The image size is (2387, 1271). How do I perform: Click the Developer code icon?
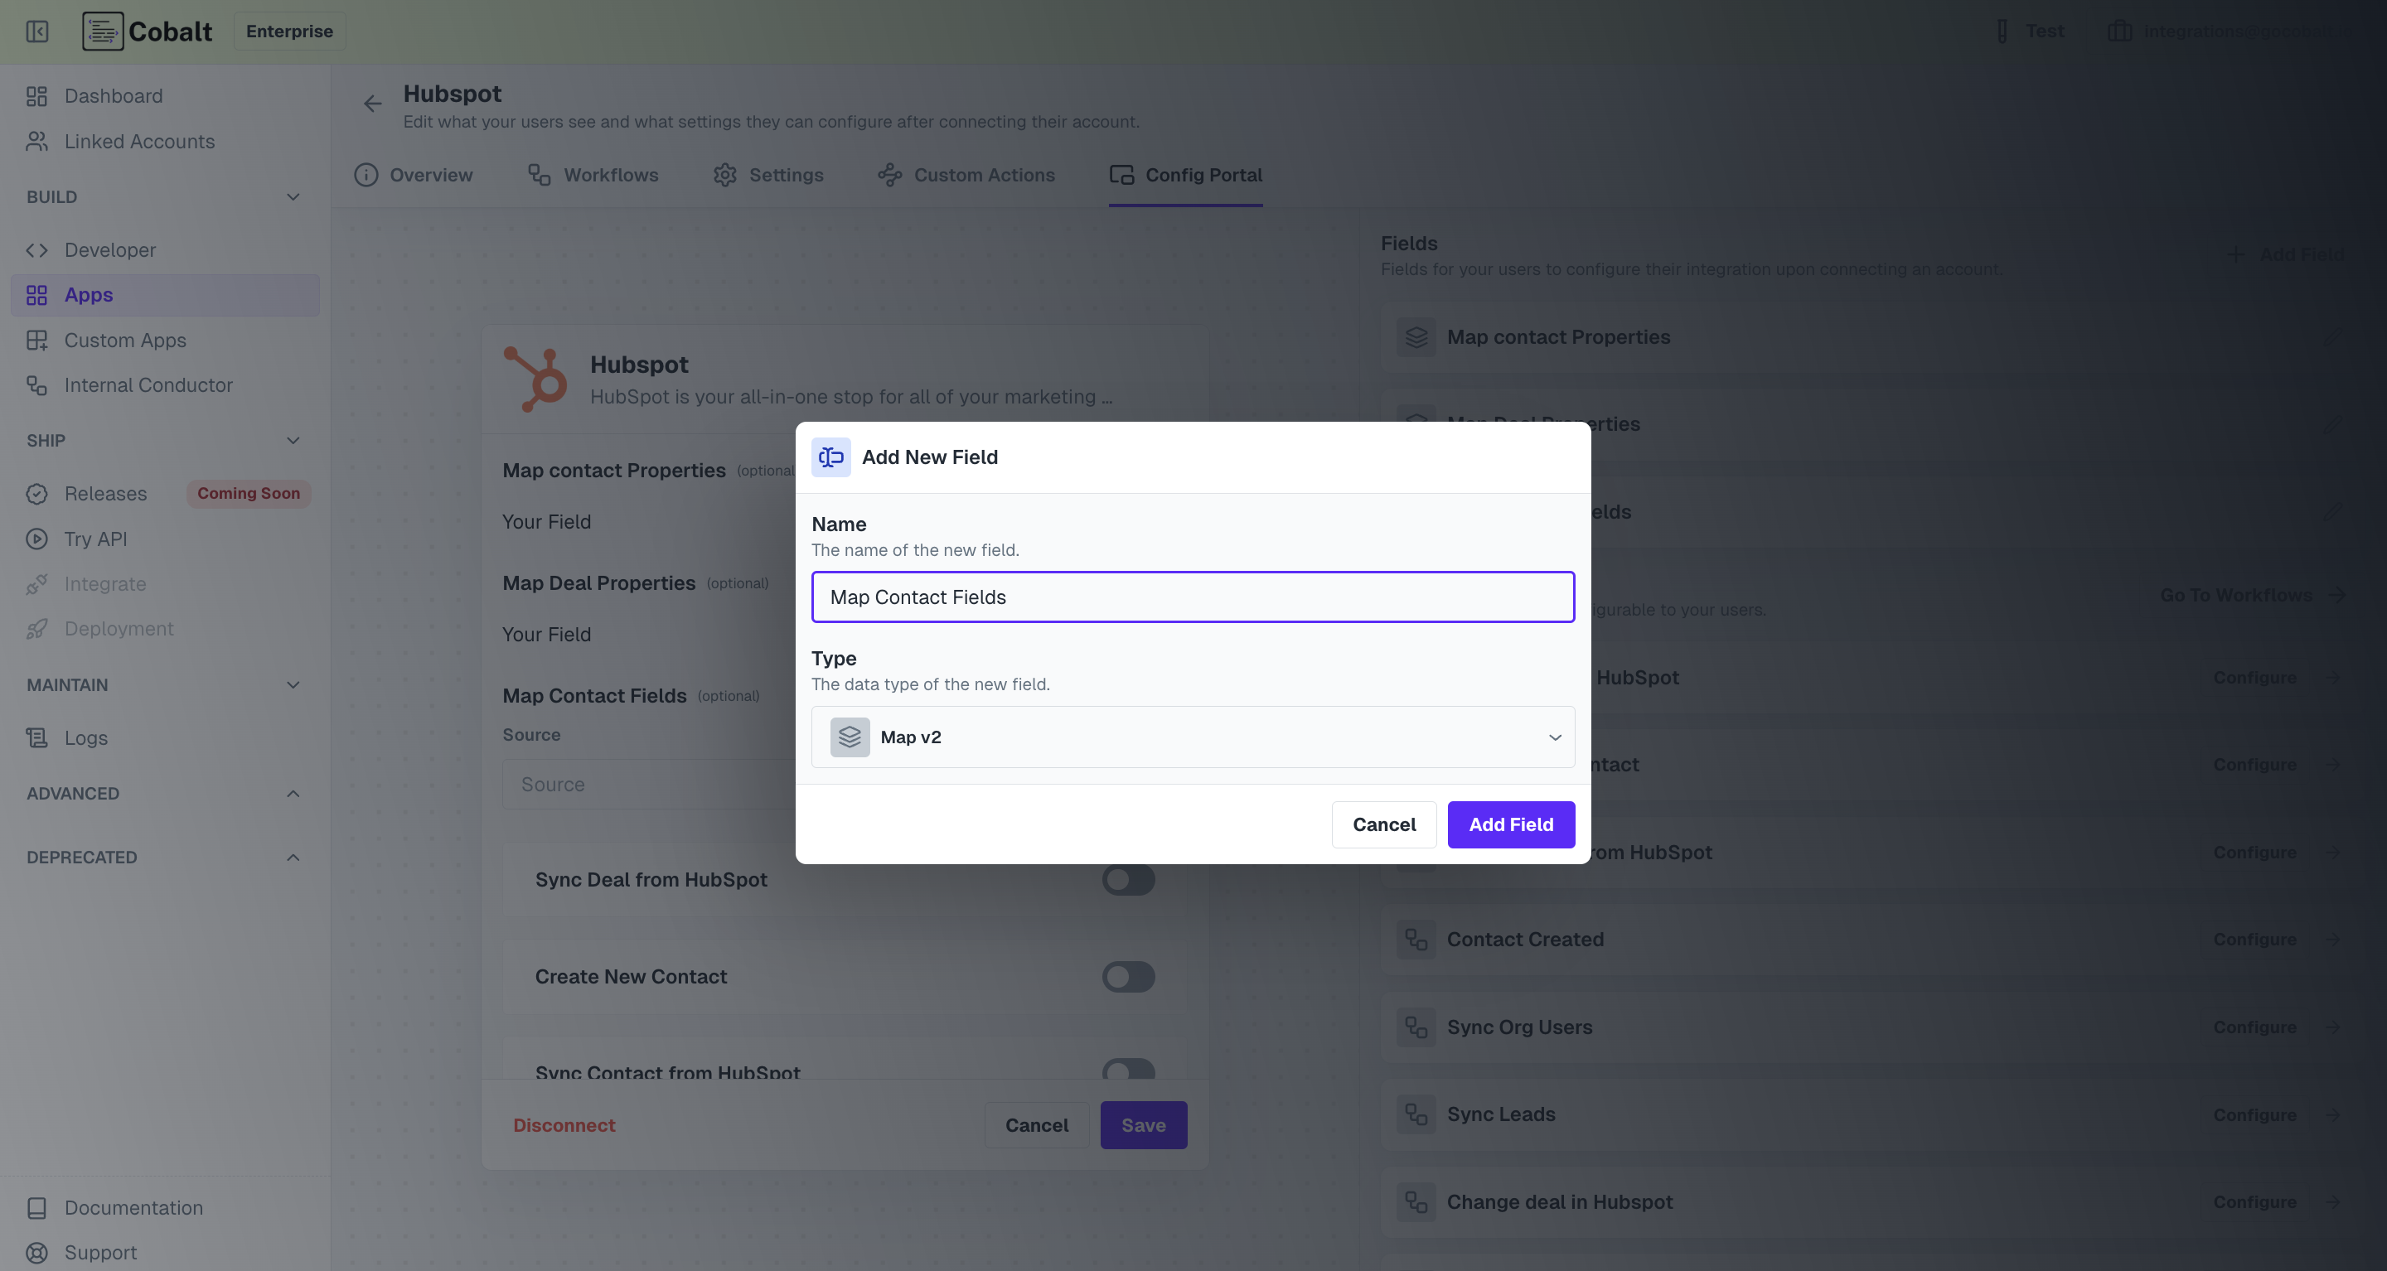coord(37,250)
